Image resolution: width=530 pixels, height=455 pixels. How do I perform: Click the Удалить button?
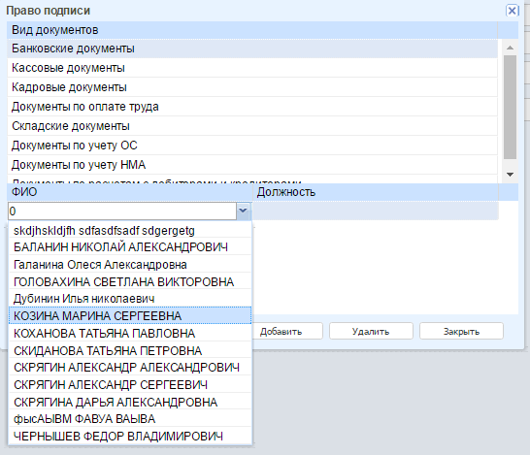pyautogui.click(x=371, y=331)
